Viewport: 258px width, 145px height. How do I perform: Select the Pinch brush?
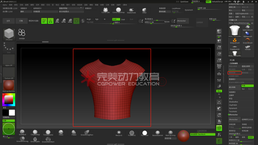coord(61,132)
